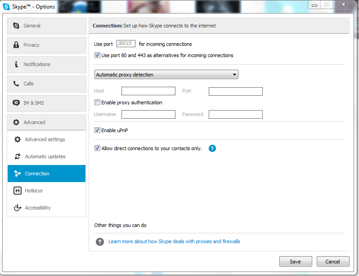Collapse the Advanced options section
The width and height of the screenshot is (359, 276).
(46, 122)
